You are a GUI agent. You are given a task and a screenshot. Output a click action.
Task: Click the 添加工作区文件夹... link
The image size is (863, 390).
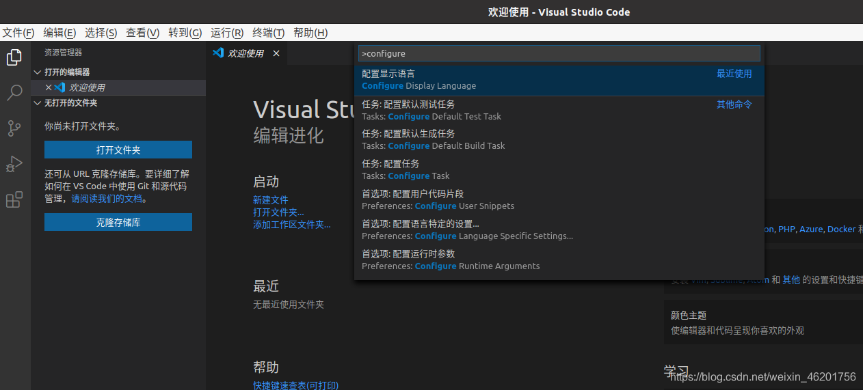click(291, 224)
